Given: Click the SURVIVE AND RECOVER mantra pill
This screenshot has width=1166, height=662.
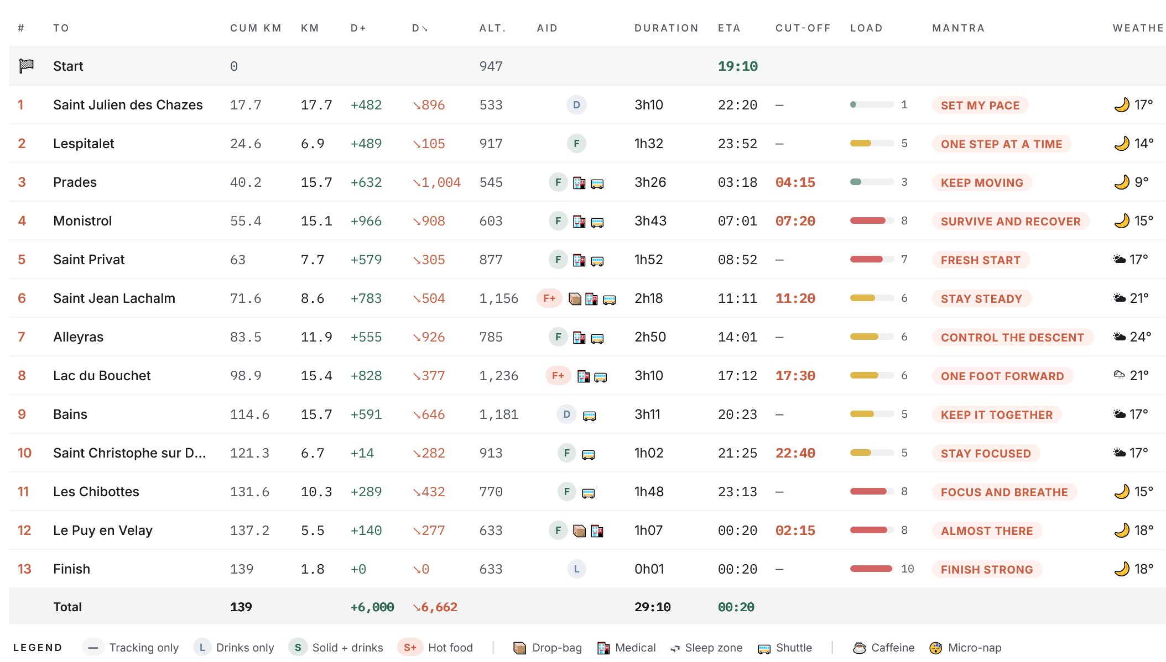Looking at the screenshot, I should [1011, 221].
